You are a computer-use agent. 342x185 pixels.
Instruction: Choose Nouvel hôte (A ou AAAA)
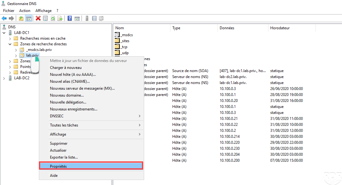point(73,75)
